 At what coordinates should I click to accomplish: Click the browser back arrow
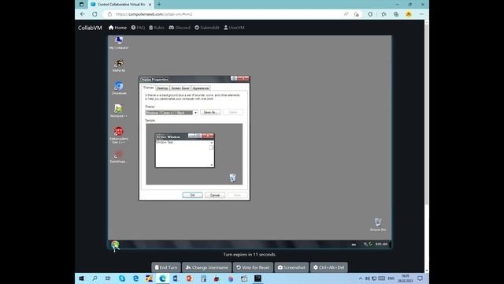point(83,14)
